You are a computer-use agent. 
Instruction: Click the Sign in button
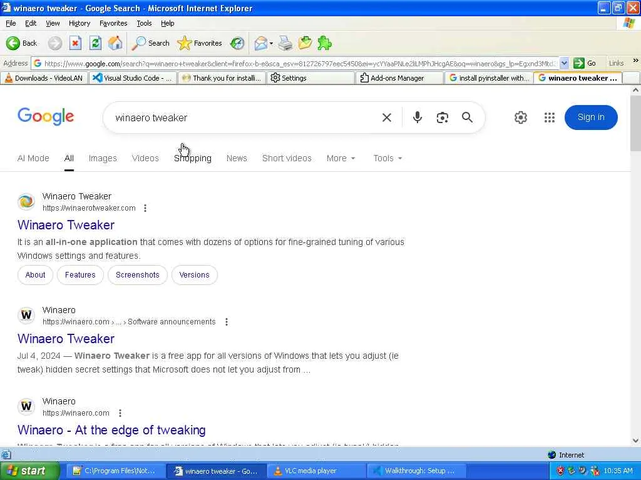click(x=591, y=117)
